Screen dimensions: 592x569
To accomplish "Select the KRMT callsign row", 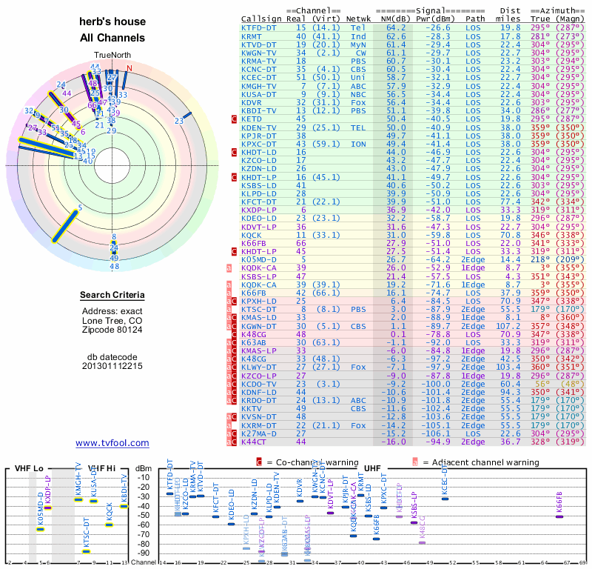I will pos(252,36).
